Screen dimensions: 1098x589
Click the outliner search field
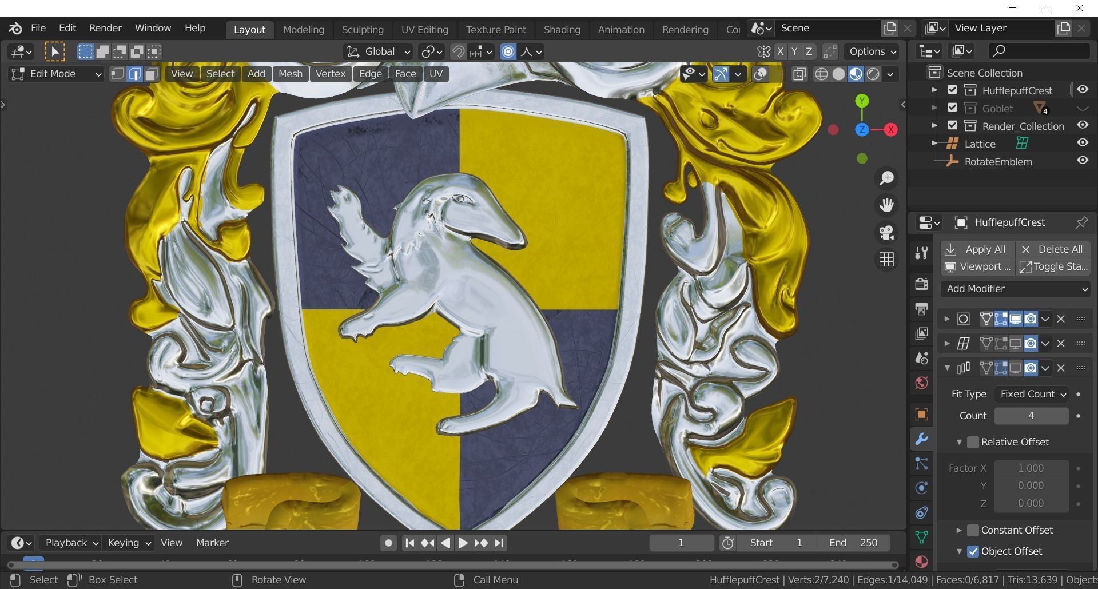coord(1039,51)
